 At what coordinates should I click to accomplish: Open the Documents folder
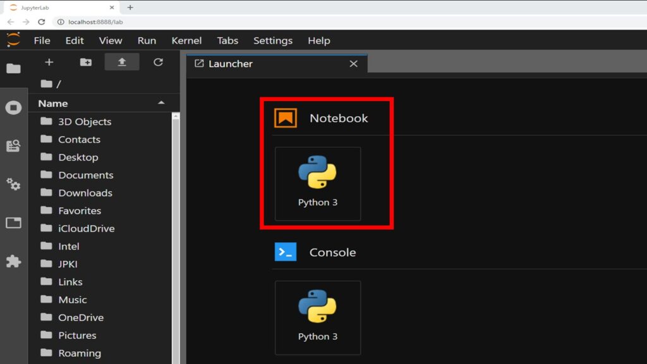coord(85,175)
